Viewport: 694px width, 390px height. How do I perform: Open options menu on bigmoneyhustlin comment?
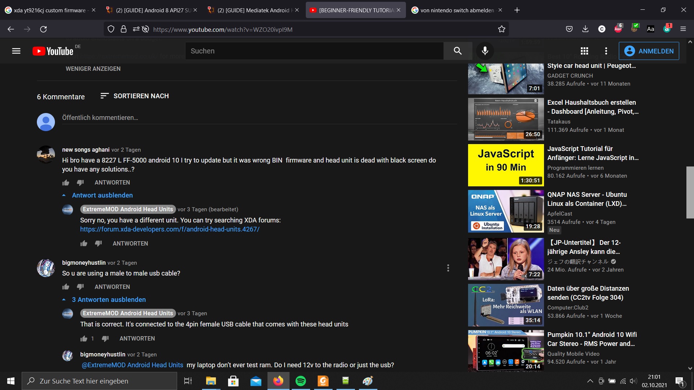448,268
